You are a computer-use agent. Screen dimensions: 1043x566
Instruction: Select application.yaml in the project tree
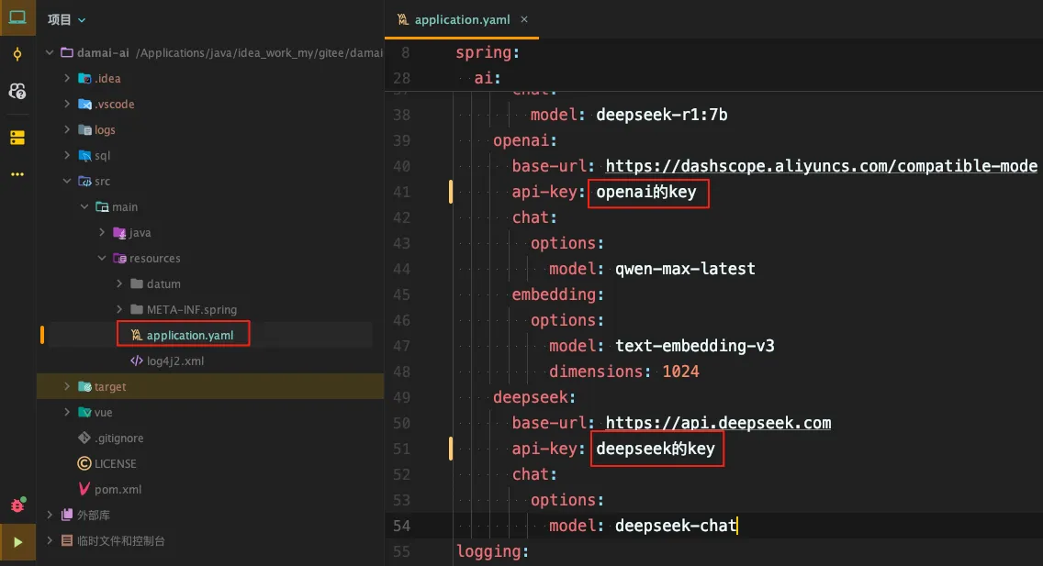point(189,336)
